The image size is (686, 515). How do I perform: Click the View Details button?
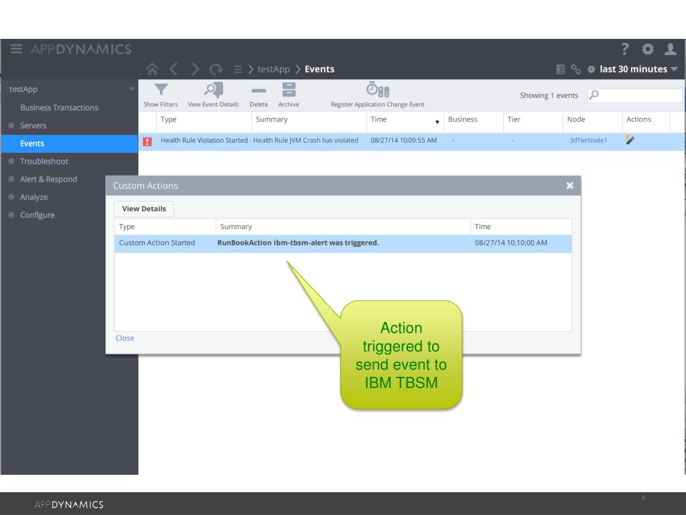(x=144, y=209)
